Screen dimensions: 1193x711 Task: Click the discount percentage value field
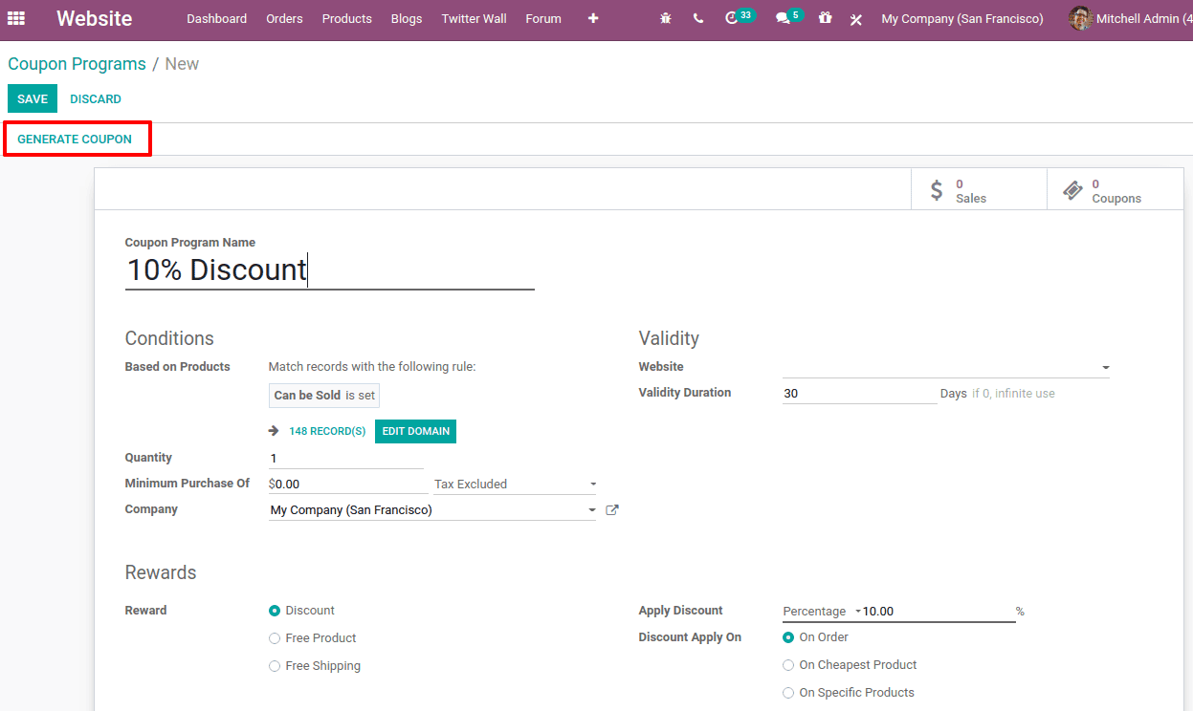click(938, 612)
